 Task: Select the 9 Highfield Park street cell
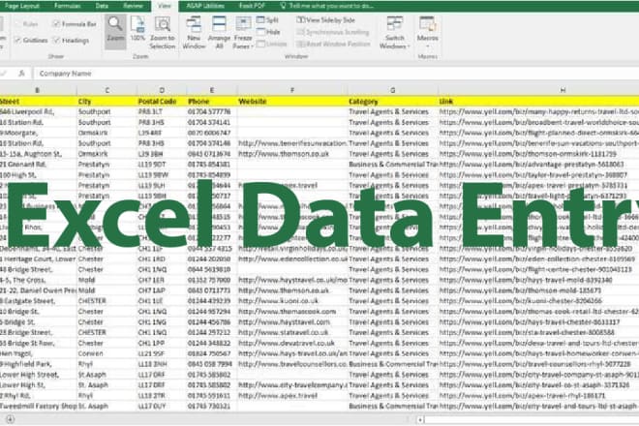pos(39,364)
